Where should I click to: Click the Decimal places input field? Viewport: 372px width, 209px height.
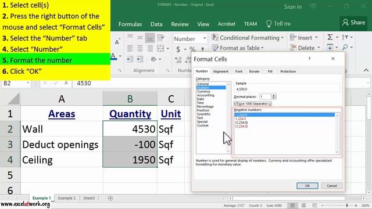coord(265,97)
